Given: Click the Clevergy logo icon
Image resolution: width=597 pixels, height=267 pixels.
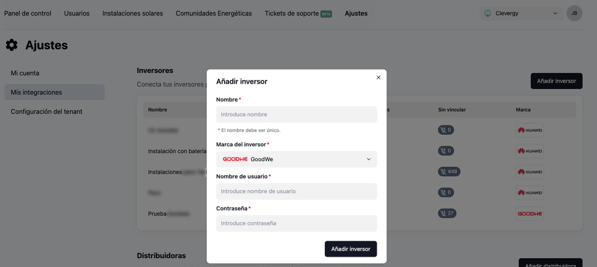Looking at the screenshot, I should 488,13.
